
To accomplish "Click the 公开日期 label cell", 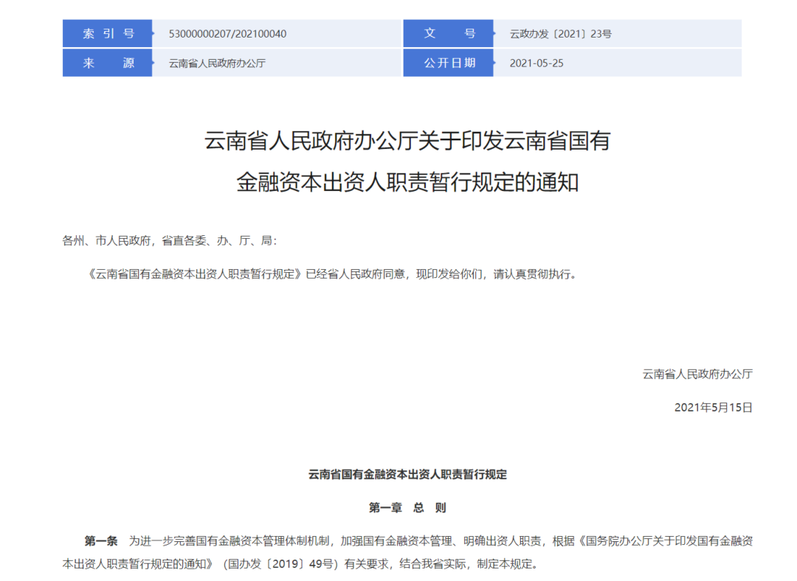I will pos(449,63).
